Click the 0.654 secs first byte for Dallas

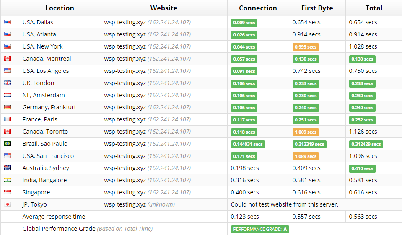pos(306,22)
